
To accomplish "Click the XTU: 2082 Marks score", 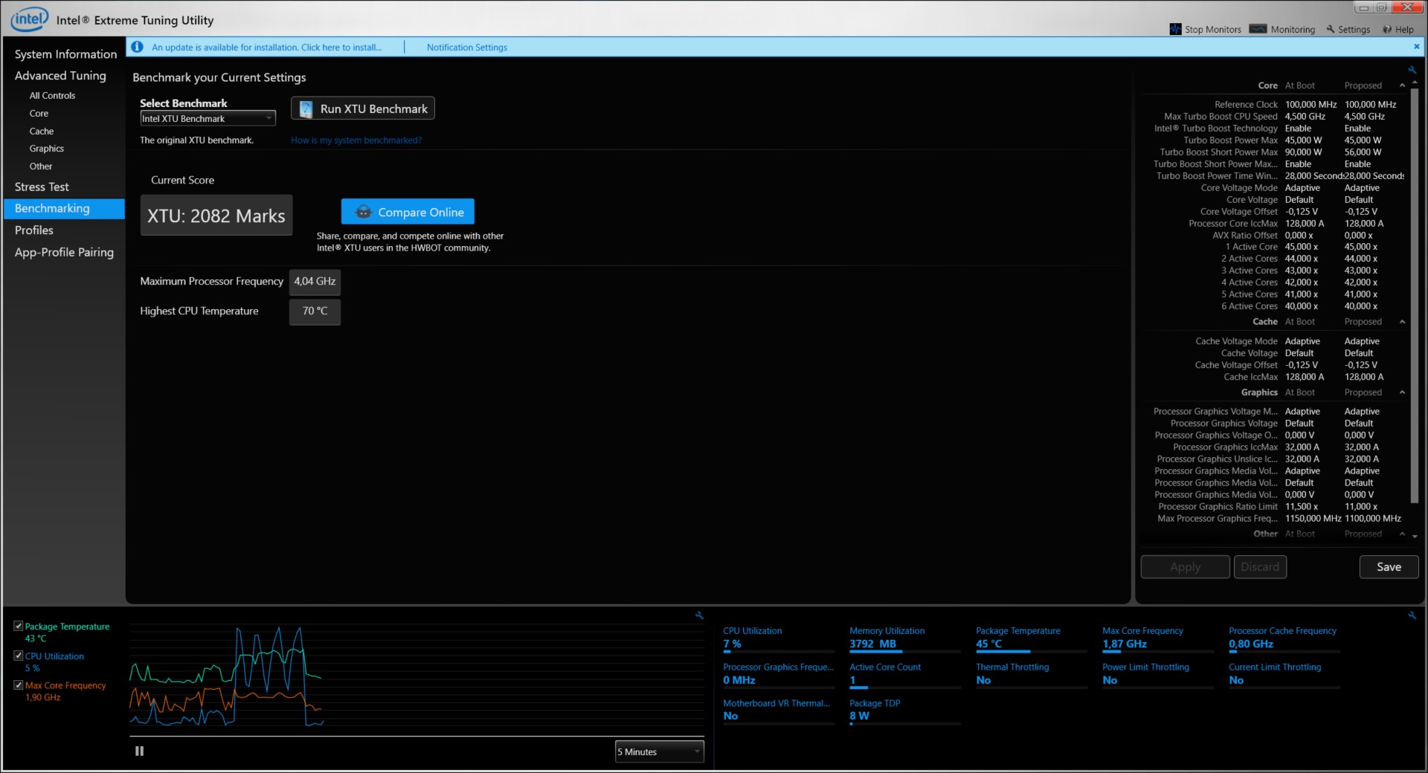I will (x=216, y=216).
